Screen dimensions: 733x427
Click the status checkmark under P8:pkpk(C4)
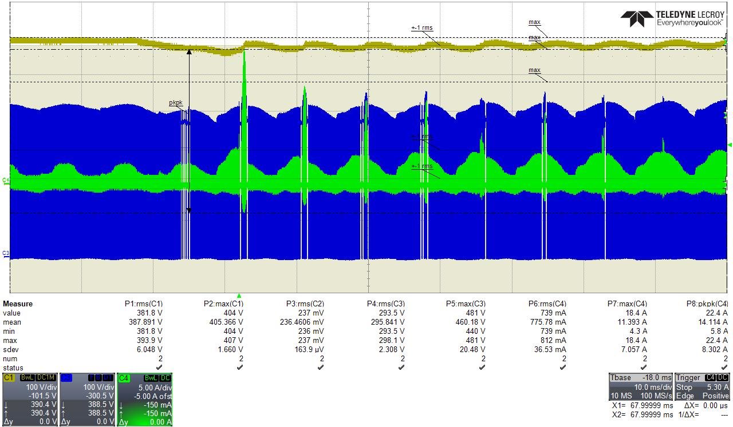[x=724, y=368]
